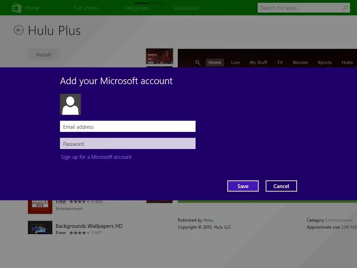
Task: Open Top charts in the Store bar
Action: tap(85, 8)
